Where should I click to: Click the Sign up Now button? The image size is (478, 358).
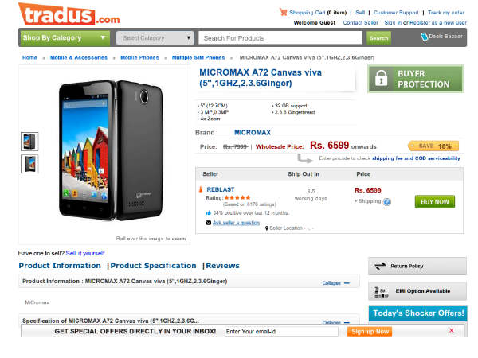pos(370,331)
